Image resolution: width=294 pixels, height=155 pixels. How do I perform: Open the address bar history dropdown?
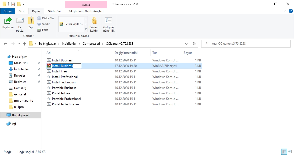[x=186, y=44]
